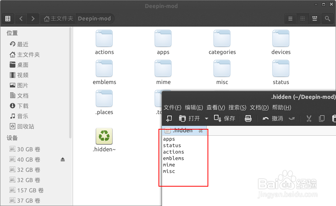The image size is (336, 206).
Task: Open 图片 pictures in sidebar
Action: tap(19, 86)
